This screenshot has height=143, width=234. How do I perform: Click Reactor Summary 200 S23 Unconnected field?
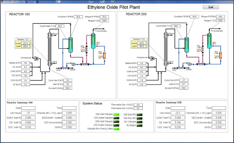pyautogui.click(x=219, y=122)
